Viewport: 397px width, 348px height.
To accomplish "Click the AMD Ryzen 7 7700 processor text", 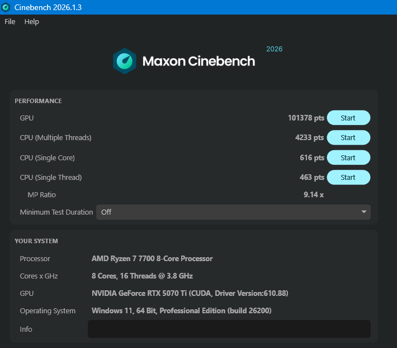I will click(152, 259).
